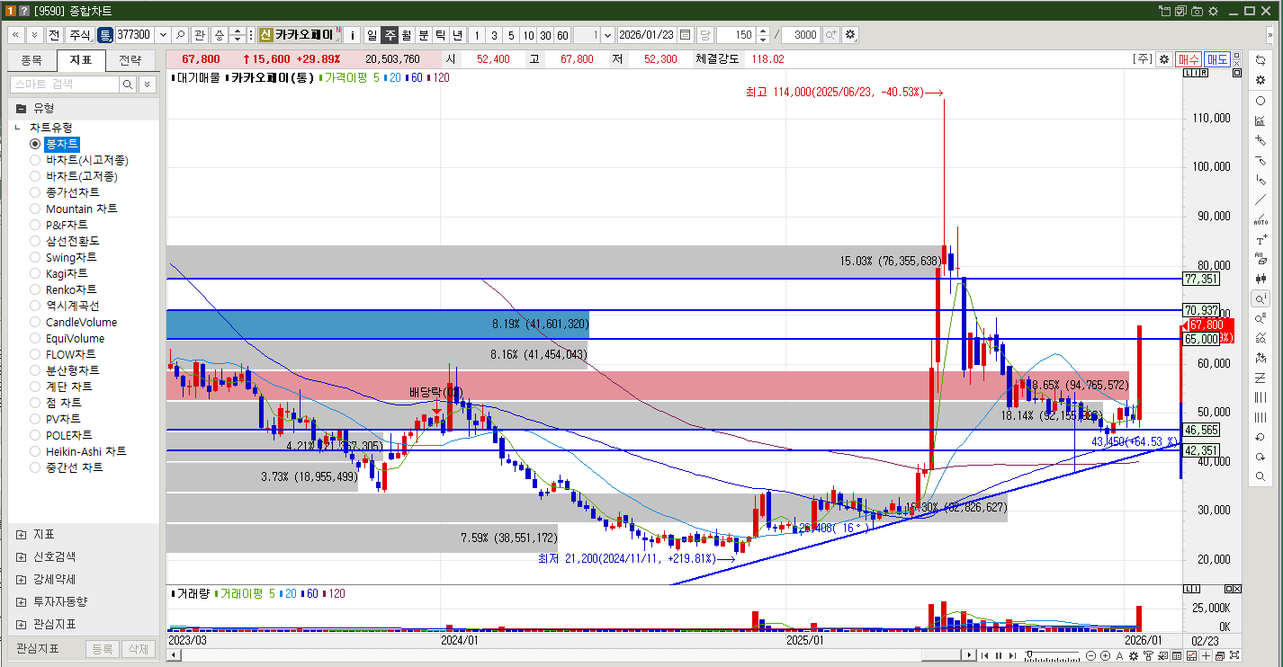Viewport: 1283px width, 667px height.
Task: Click the zoom-out minus icon at bottom
Action: click(1091, 656)
